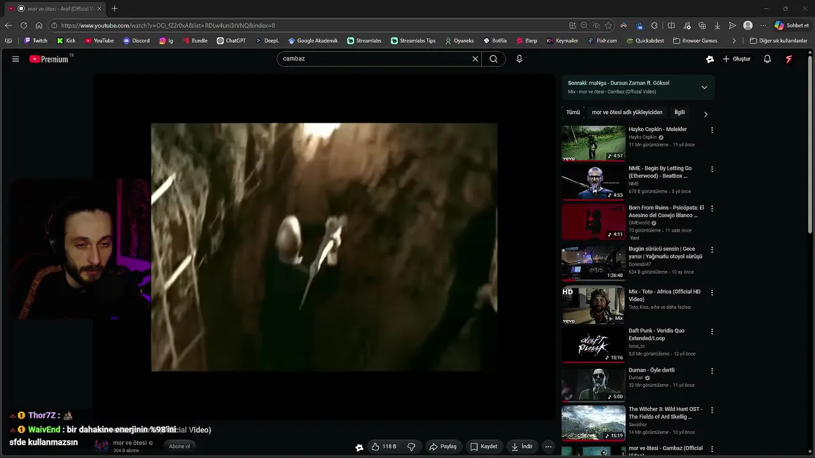Open the YouTube hamburger guide menu

15,59
